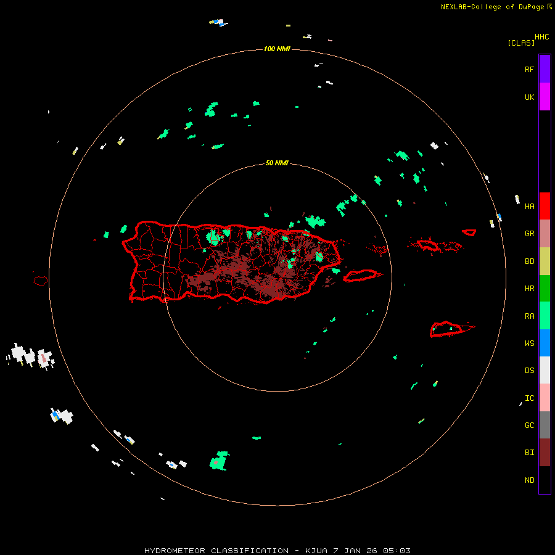Screen dimensions: 555x555
Task: Click the 'HR' legend label
Action: click(529, 289)
